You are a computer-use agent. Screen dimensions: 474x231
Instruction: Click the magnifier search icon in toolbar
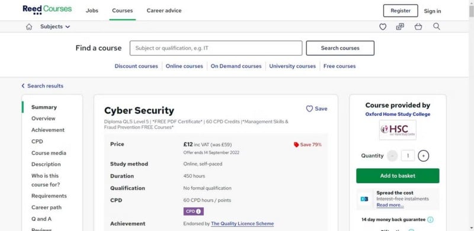pos(437,27)
